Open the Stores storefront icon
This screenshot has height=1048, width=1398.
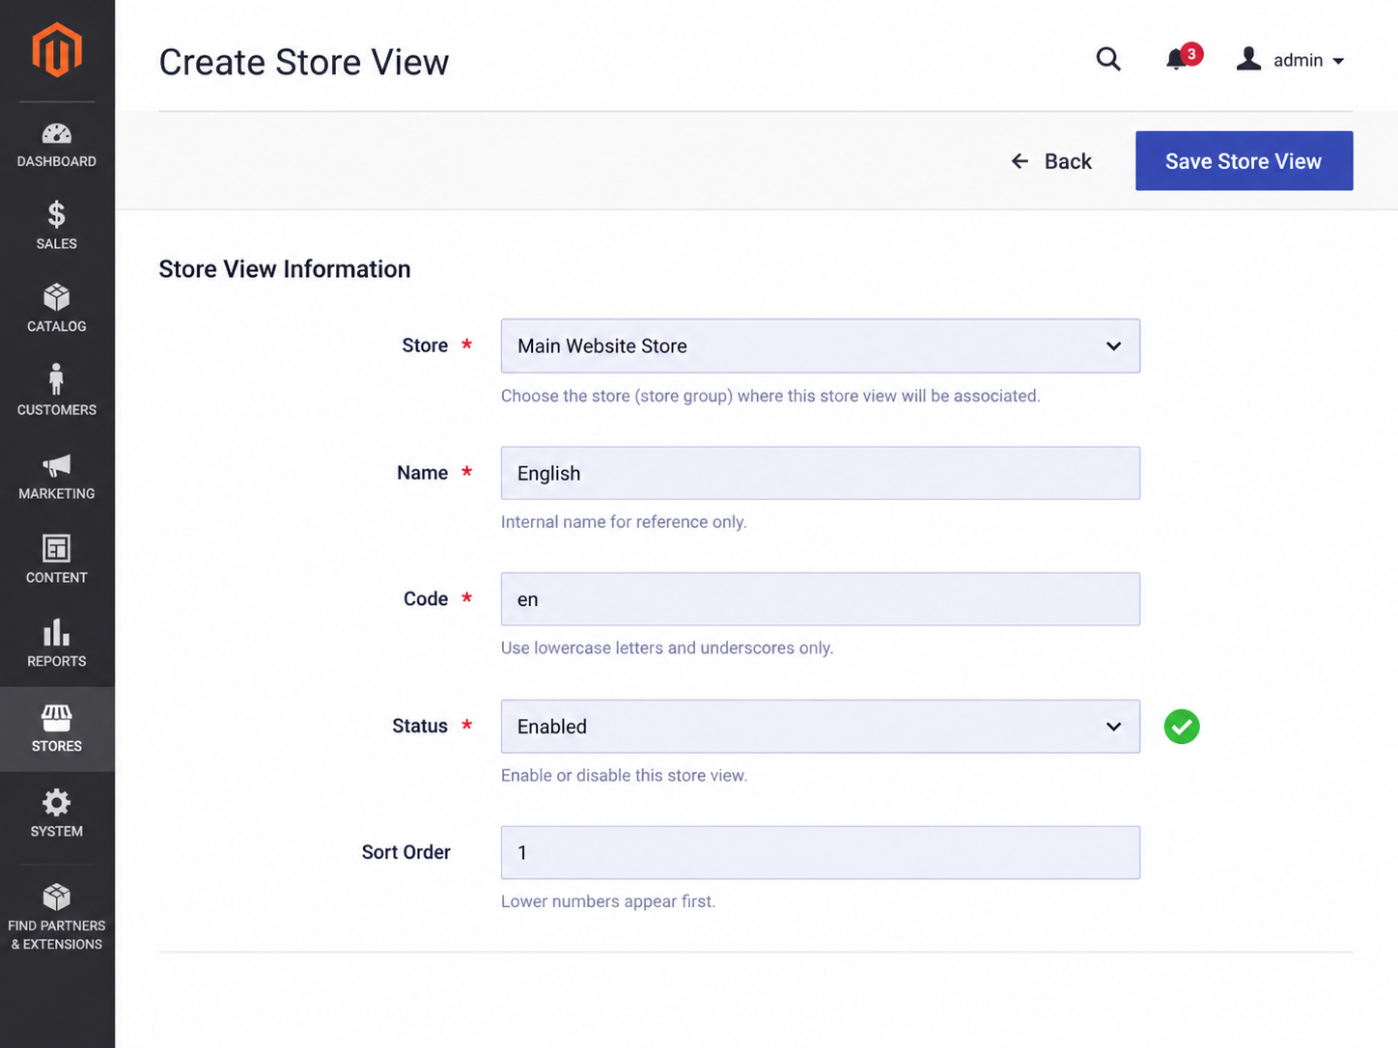57,717
